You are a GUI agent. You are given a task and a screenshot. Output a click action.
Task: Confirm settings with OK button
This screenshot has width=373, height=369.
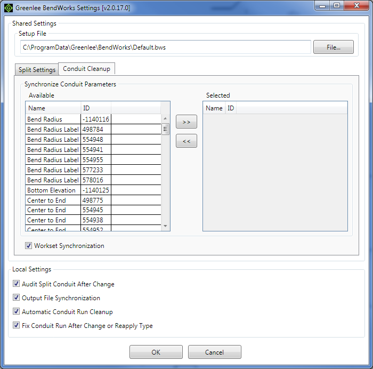pos(156,352)
